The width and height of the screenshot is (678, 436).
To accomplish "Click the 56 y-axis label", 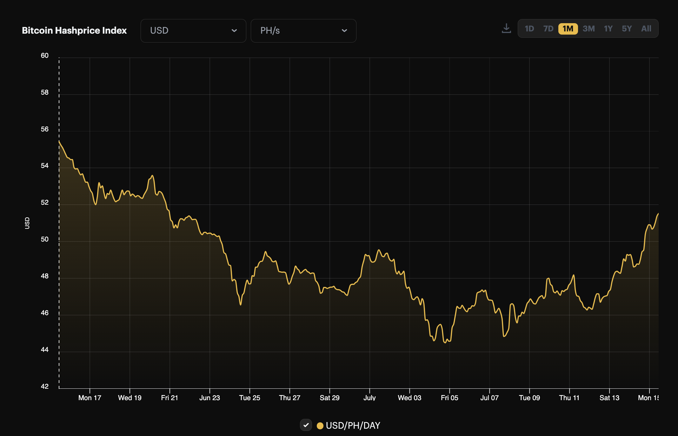I will (x=45, y=129).
